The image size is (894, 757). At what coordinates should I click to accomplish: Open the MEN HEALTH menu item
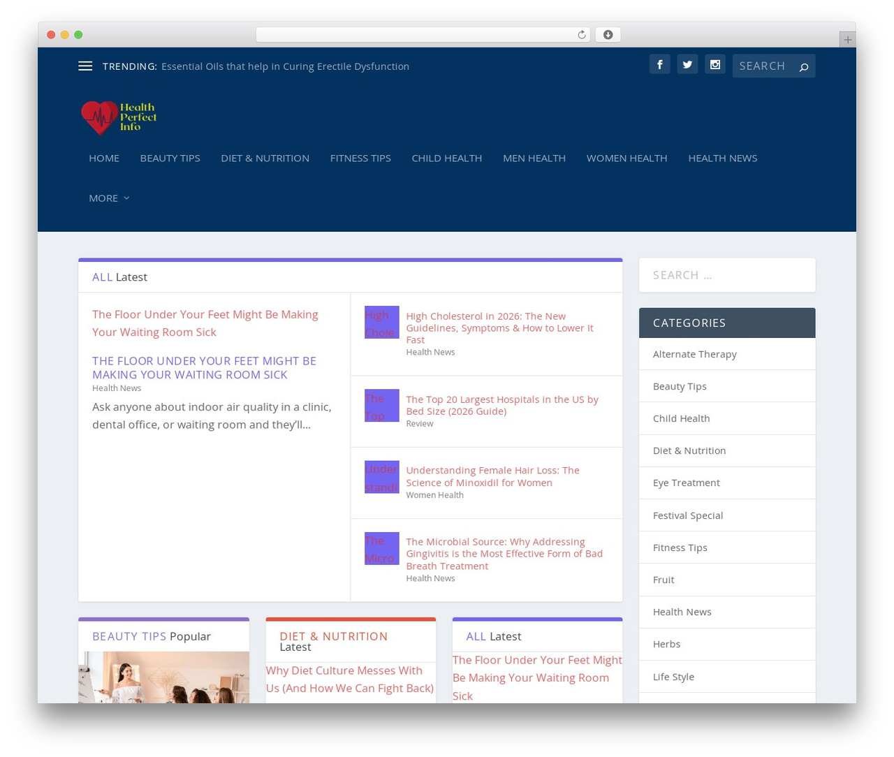pyautogui.click(x=534, y=158)
